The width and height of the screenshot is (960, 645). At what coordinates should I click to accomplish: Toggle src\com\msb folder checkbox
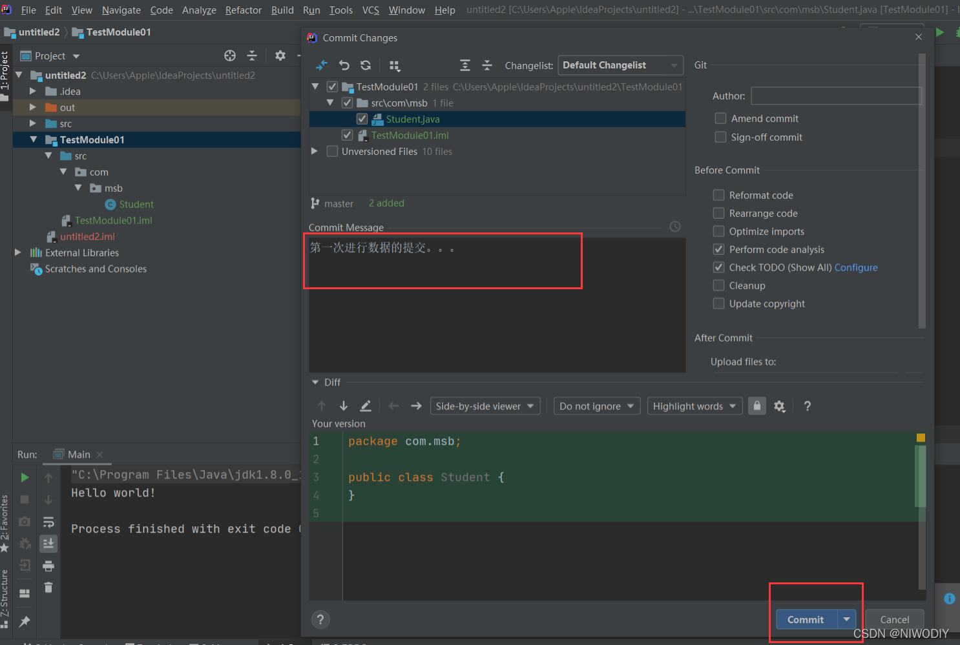[347, 103]
